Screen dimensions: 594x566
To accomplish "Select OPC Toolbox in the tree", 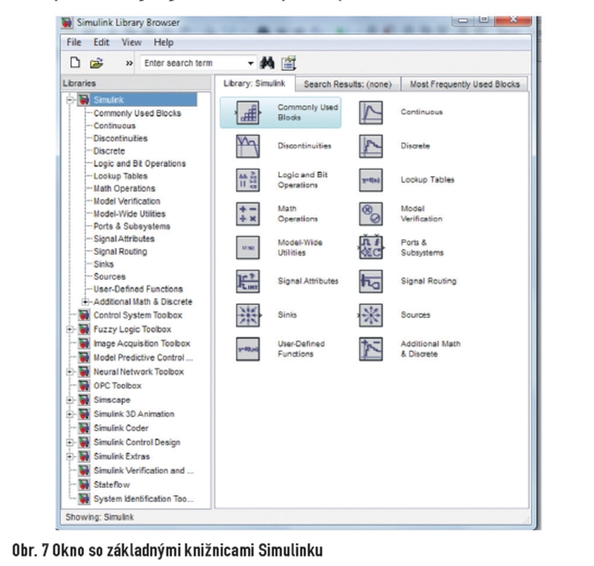I will point(117,386).
